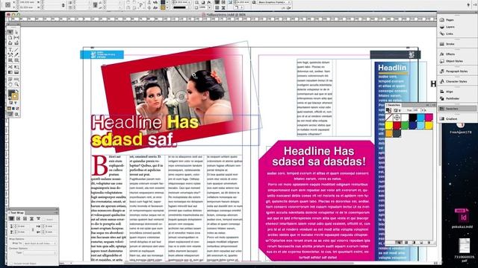Viewport: 478px width, 268px height.
Task: Select the Scissors tool
Action: 10,66
